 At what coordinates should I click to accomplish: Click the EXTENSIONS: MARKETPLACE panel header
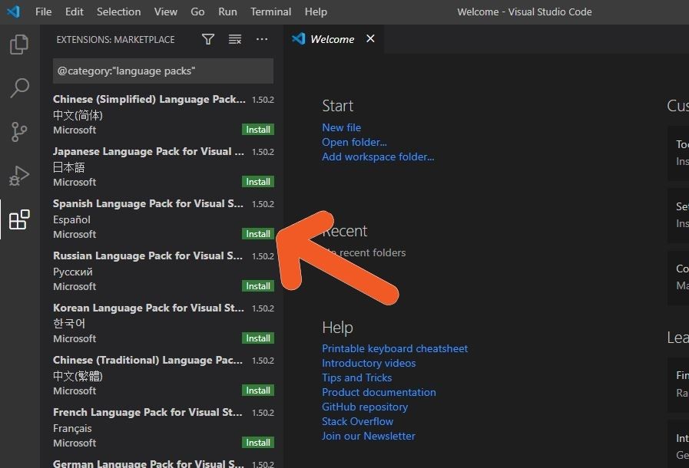115,40
